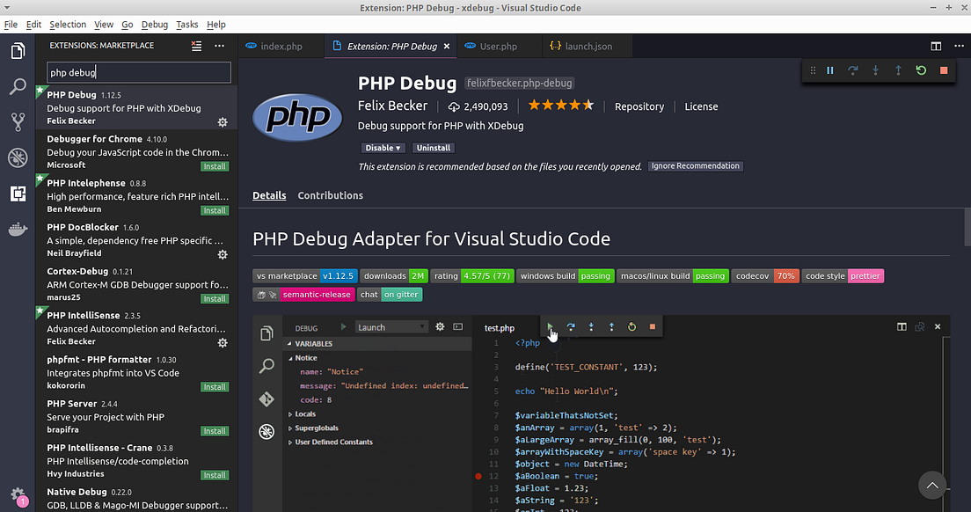
Task: Switch to the Contributions tab
Action: (x=330, y=195)
